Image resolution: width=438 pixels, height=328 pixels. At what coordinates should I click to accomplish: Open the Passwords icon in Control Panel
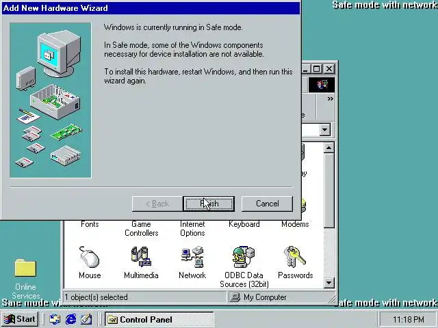[x=295, y=262]
